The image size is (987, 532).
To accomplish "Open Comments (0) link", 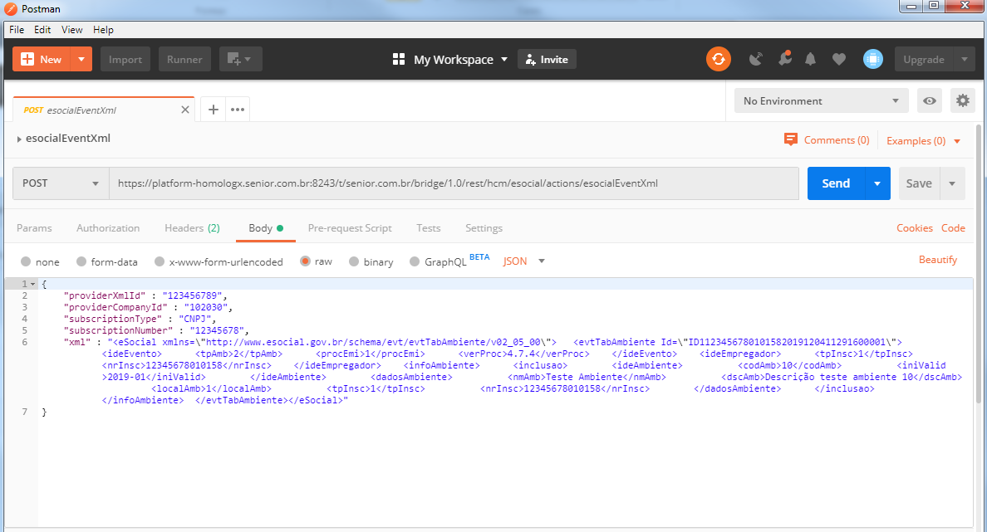I will (x=837, y=139).
